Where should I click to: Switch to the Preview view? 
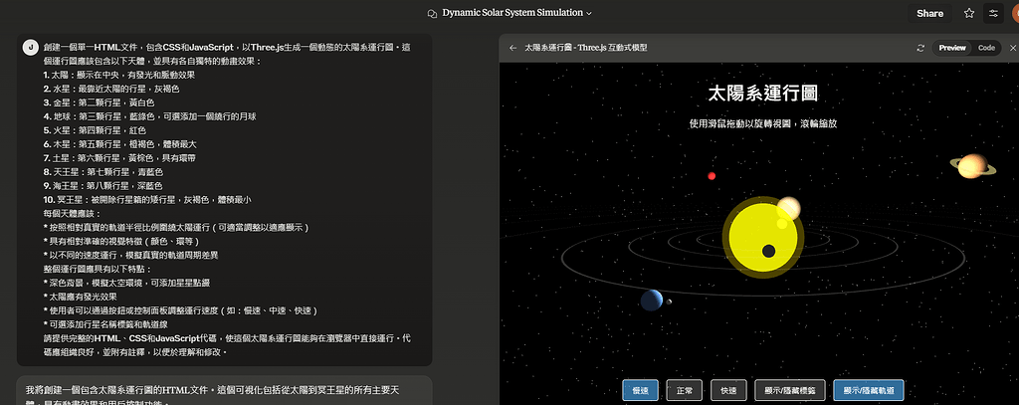point(952,48)
